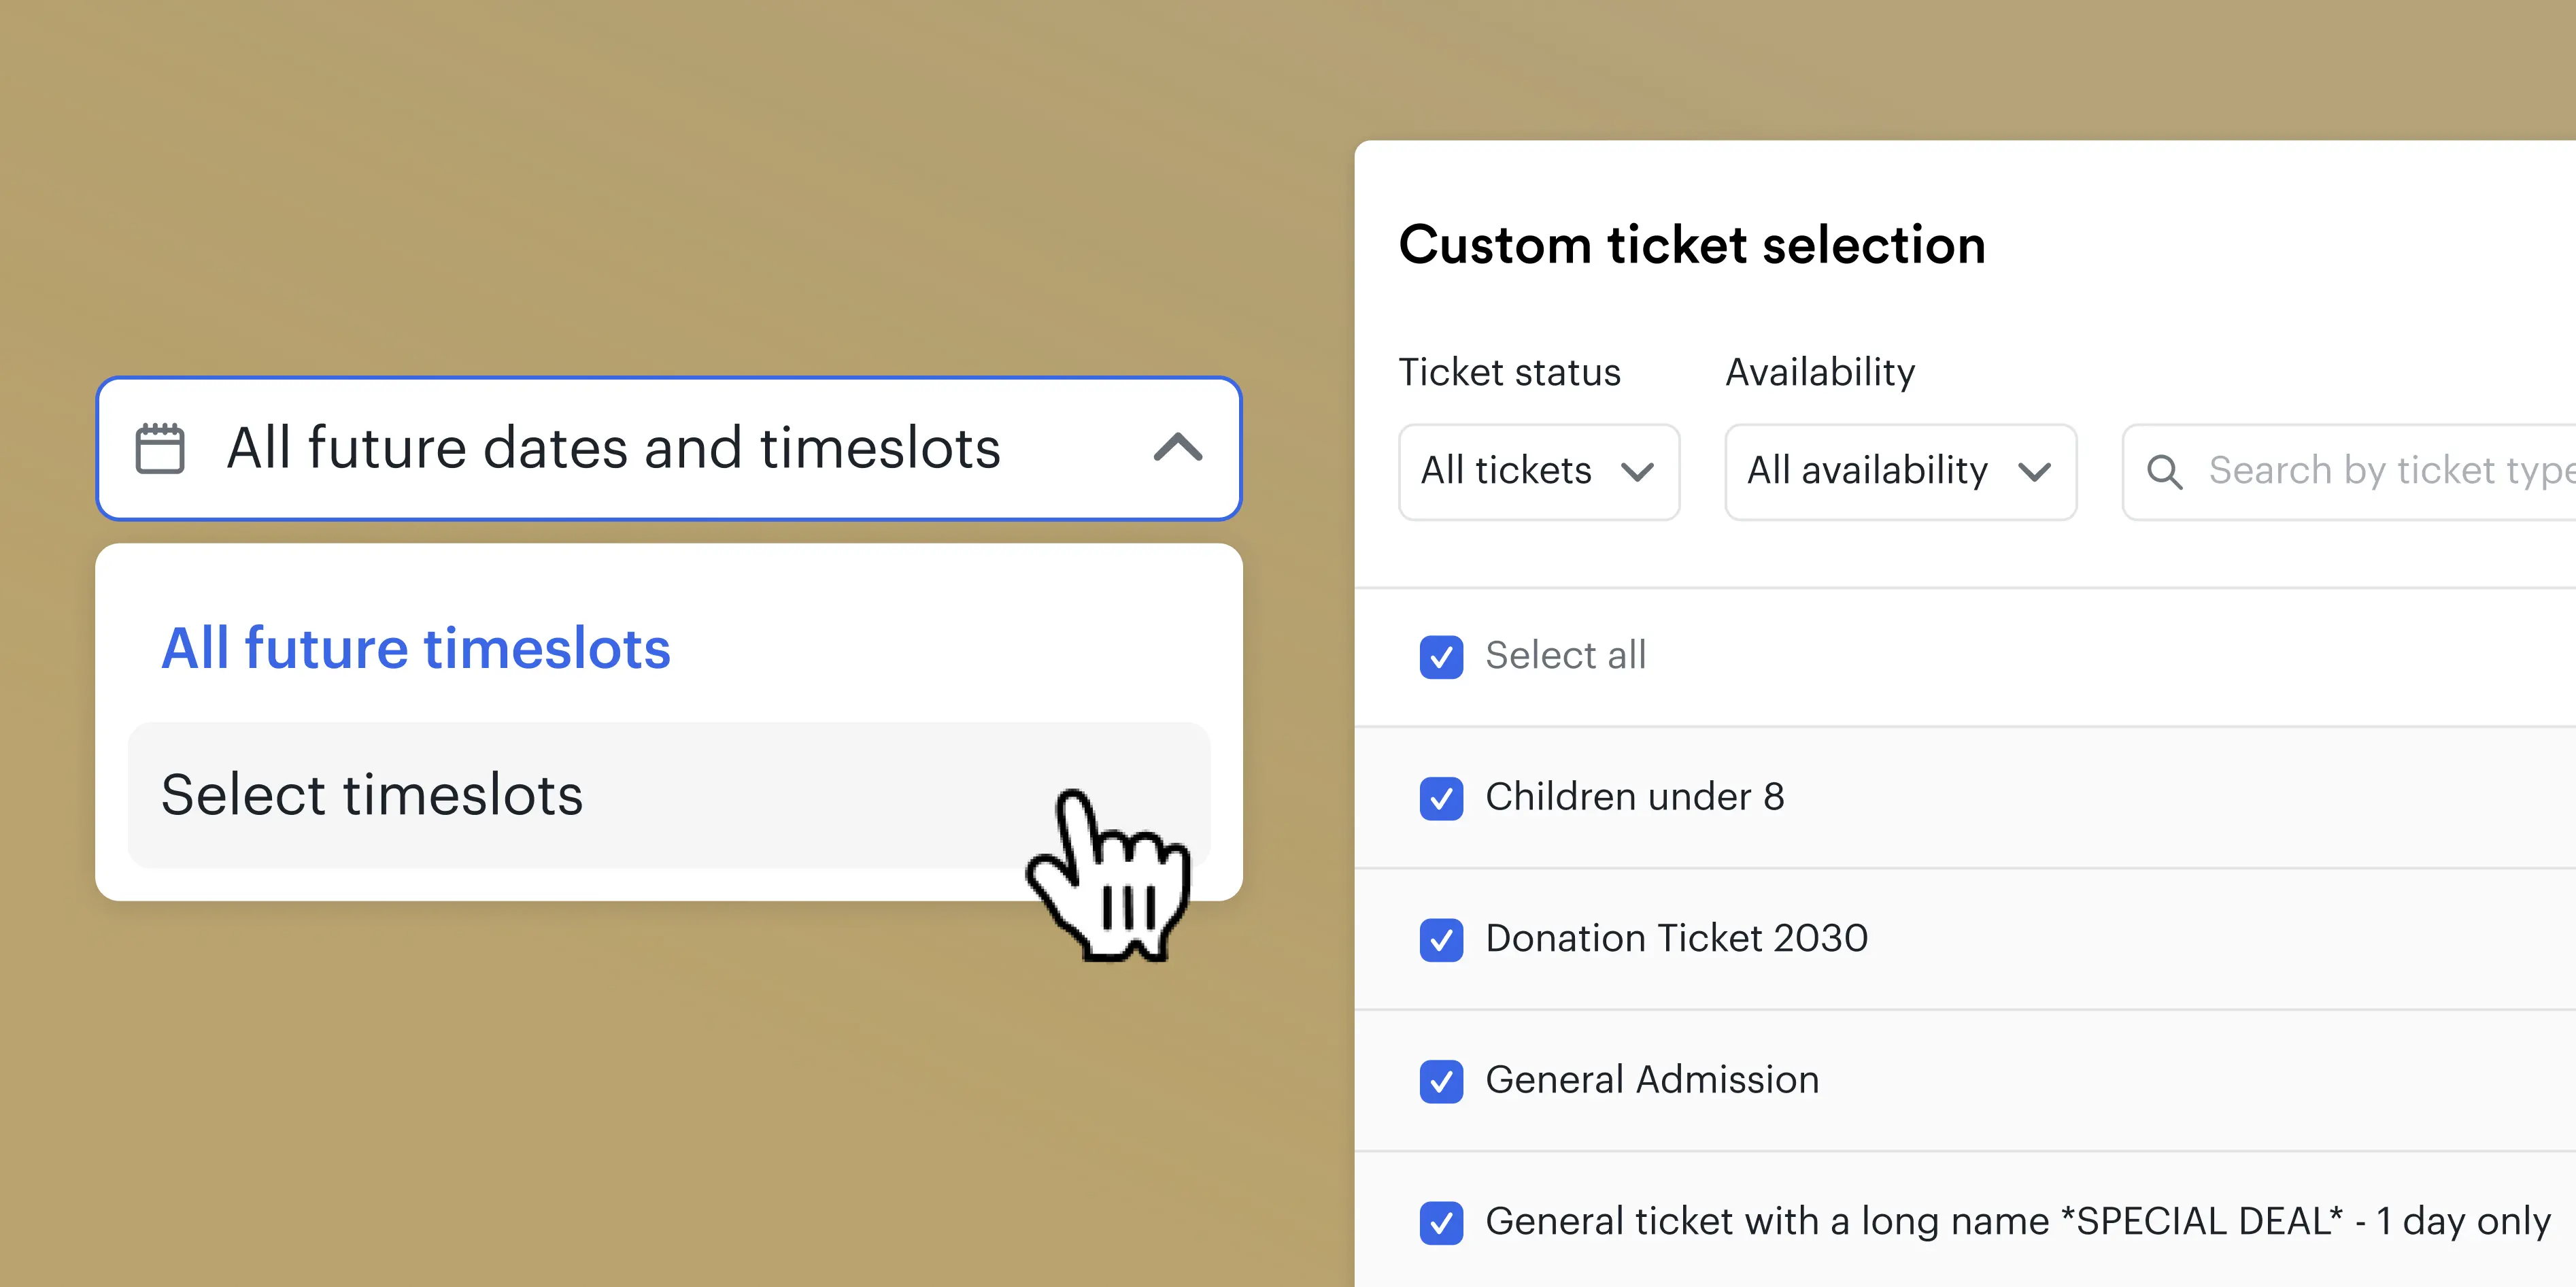Click the chevron arrow in All availability dropdown
Image resolution: width=2576 pixels, height=1287 pixels.
2034,472
